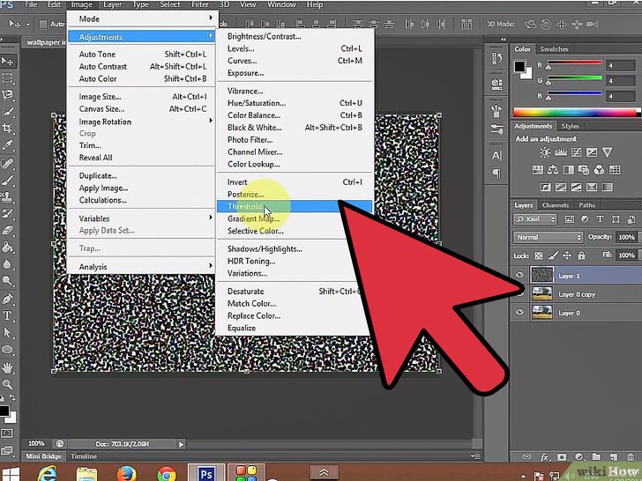
Task: Open the Character panel icon
Action: click(x=496, y=155)
